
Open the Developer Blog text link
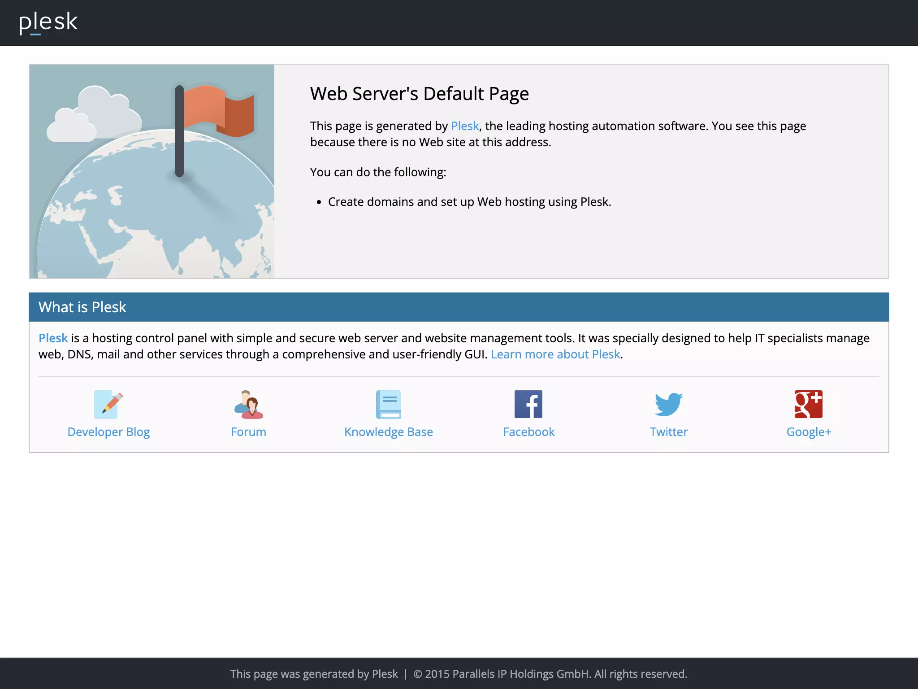pyautogui.click(x=108, y=432)
